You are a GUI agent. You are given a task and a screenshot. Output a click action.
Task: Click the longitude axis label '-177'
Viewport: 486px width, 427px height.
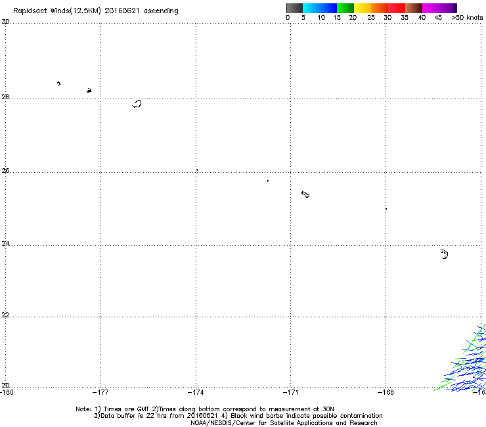[x=100, y=393]
